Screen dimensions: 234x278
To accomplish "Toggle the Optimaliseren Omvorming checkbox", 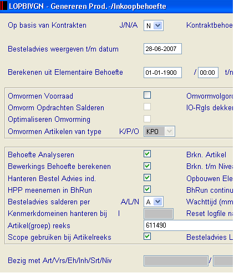I will 147,119.
